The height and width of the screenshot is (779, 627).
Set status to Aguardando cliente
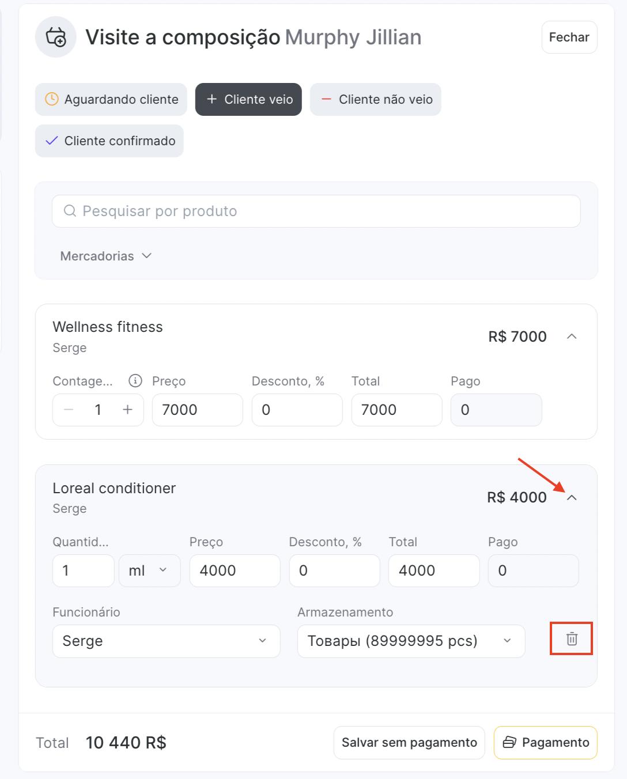(x=111, y=99)
